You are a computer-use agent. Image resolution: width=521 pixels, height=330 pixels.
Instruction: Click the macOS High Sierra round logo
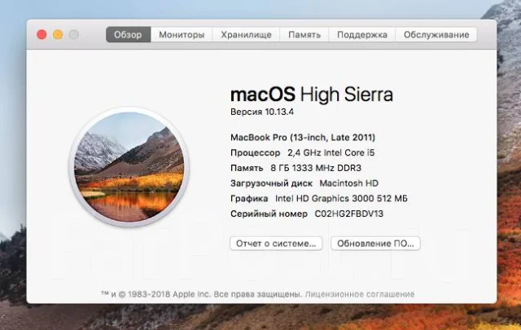pyautogui.click(x=129, y=167)
